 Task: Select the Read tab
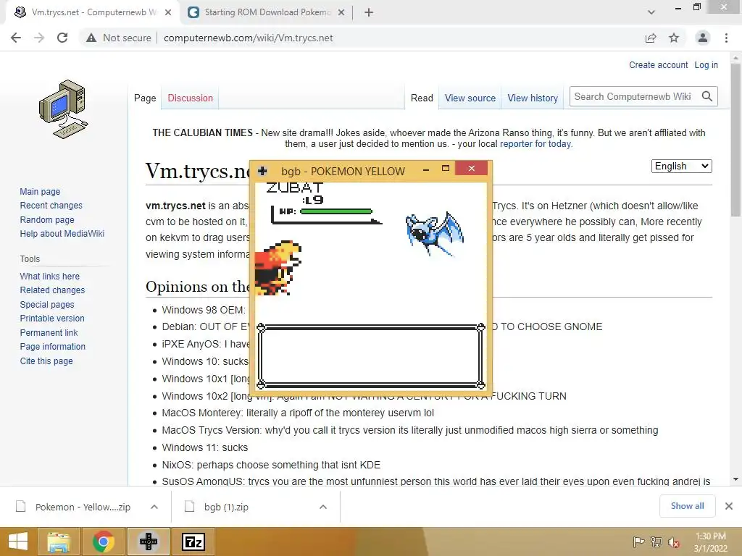422,98
